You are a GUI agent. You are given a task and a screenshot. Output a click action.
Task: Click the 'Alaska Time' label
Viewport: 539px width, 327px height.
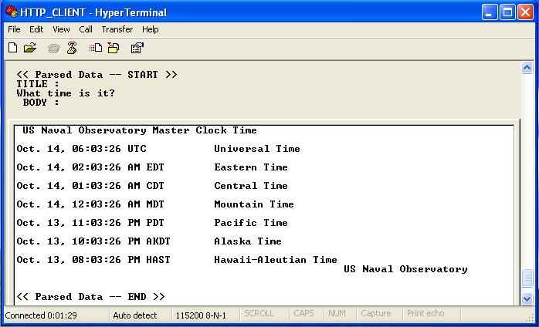[248, 241]
